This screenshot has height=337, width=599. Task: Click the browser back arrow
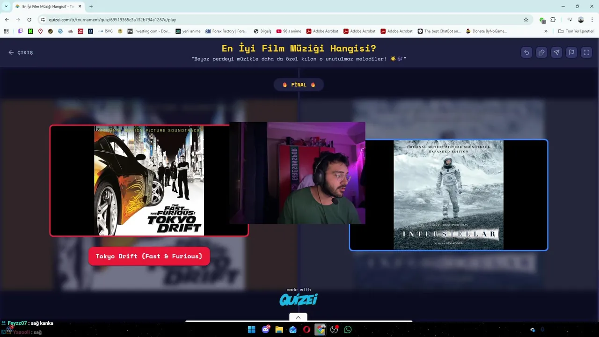[x=7, y=20]
